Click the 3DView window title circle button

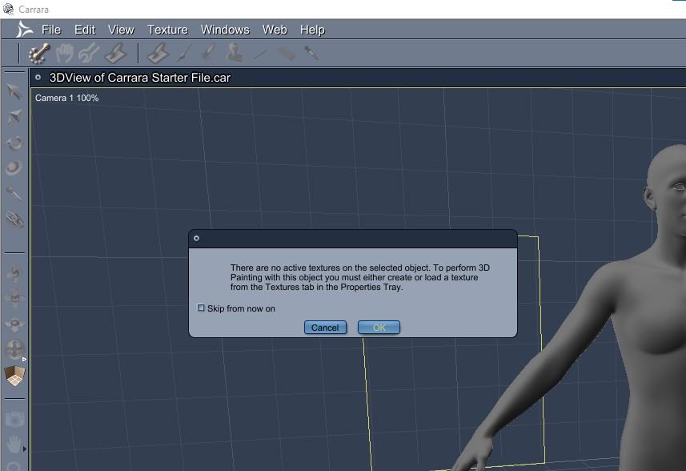click(x=38, y=78)
